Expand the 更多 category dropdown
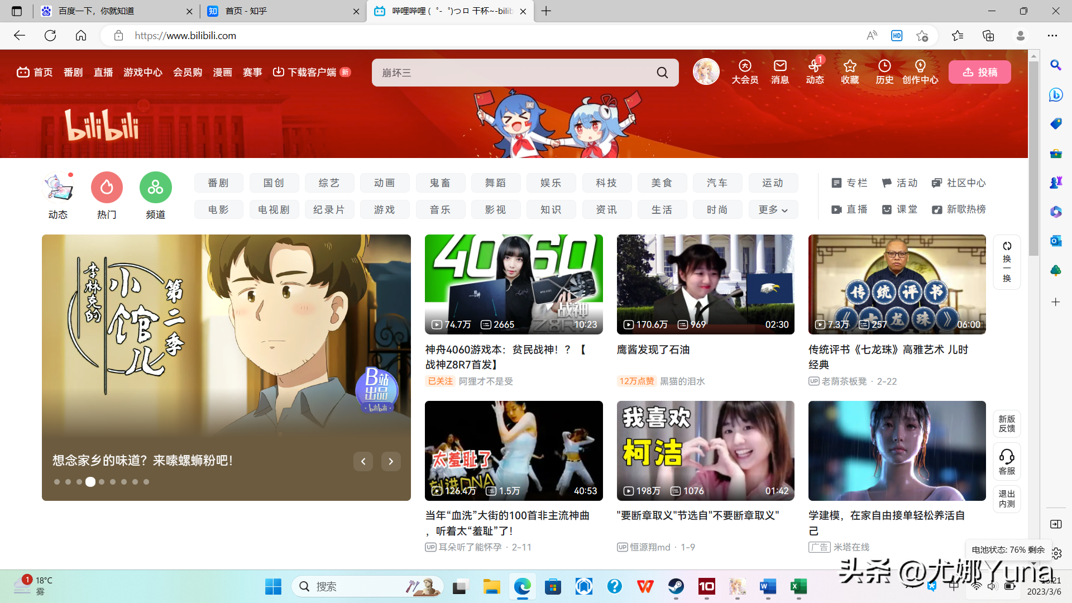The height and width of the screenshot is (603, 1072). coord(773,209)
